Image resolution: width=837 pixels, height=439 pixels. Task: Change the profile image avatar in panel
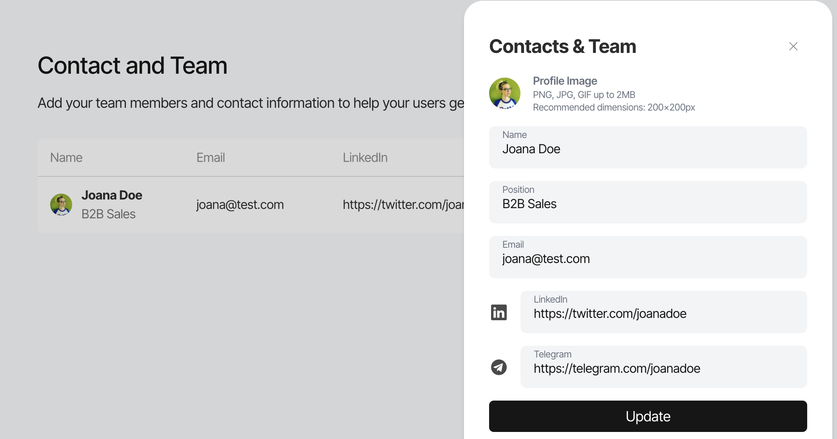(505, 93)
